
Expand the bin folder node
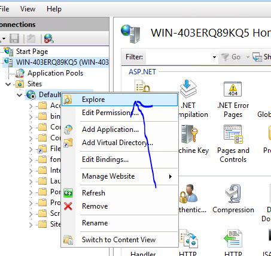point(31,117)
